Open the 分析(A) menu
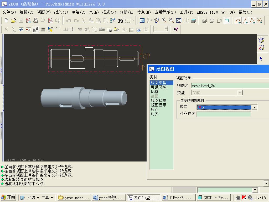This screenshot has height=202, width=269. [126, 12]
